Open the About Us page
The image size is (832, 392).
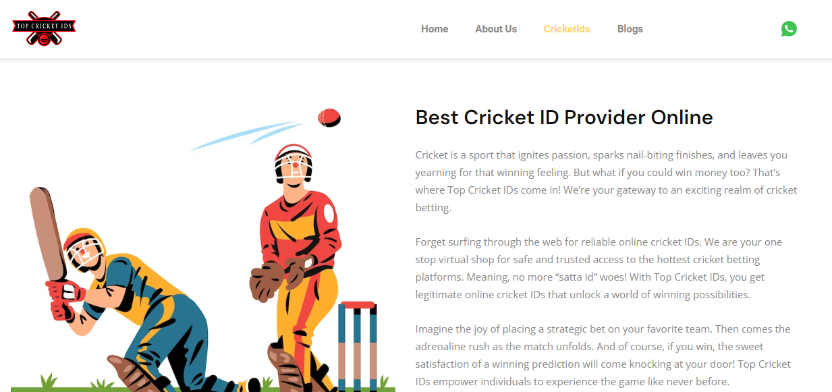(x=496, y=29)
